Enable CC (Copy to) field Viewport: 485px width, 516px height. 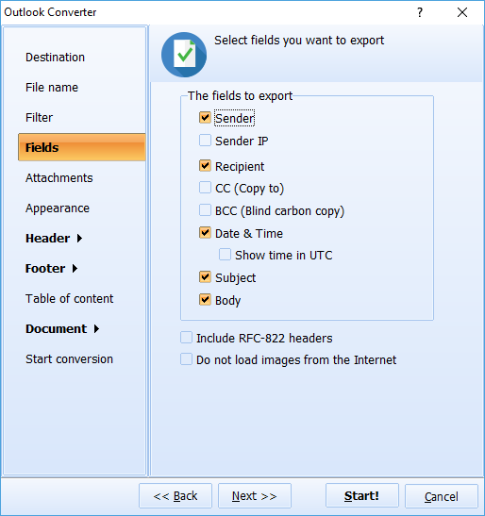tap(205, 188)
